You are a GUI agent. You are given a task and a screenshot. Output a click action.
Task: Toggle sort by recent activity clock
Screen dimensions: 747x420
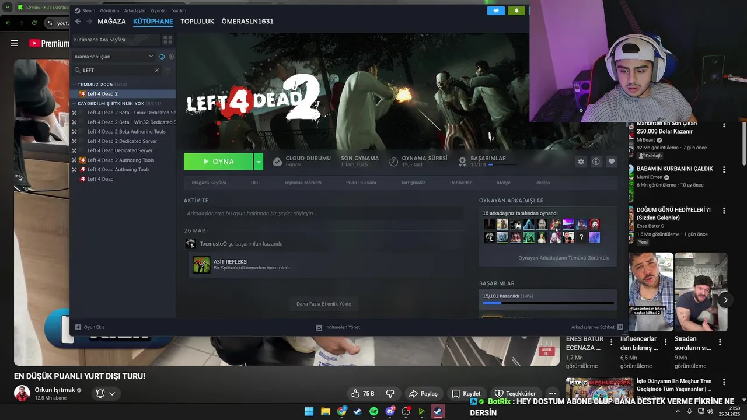click(162, 57)
